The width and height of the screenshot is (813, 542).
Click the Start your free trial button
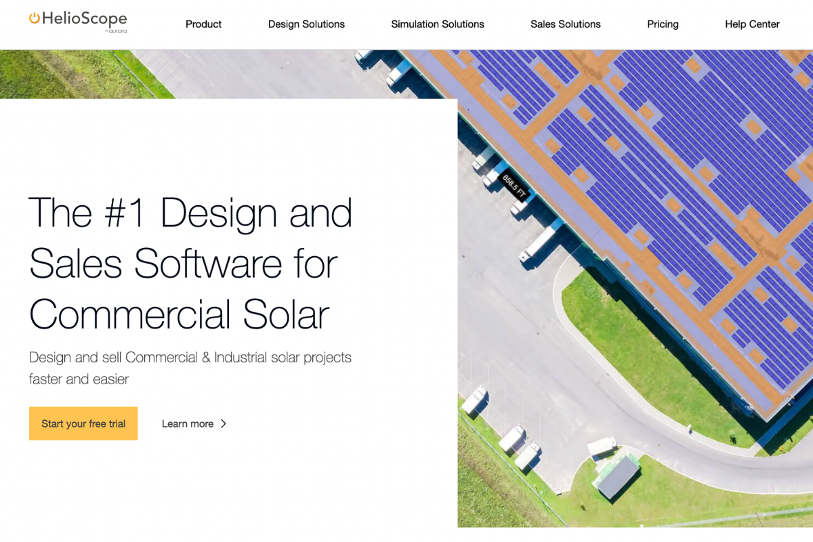click(x=83, y=423)
